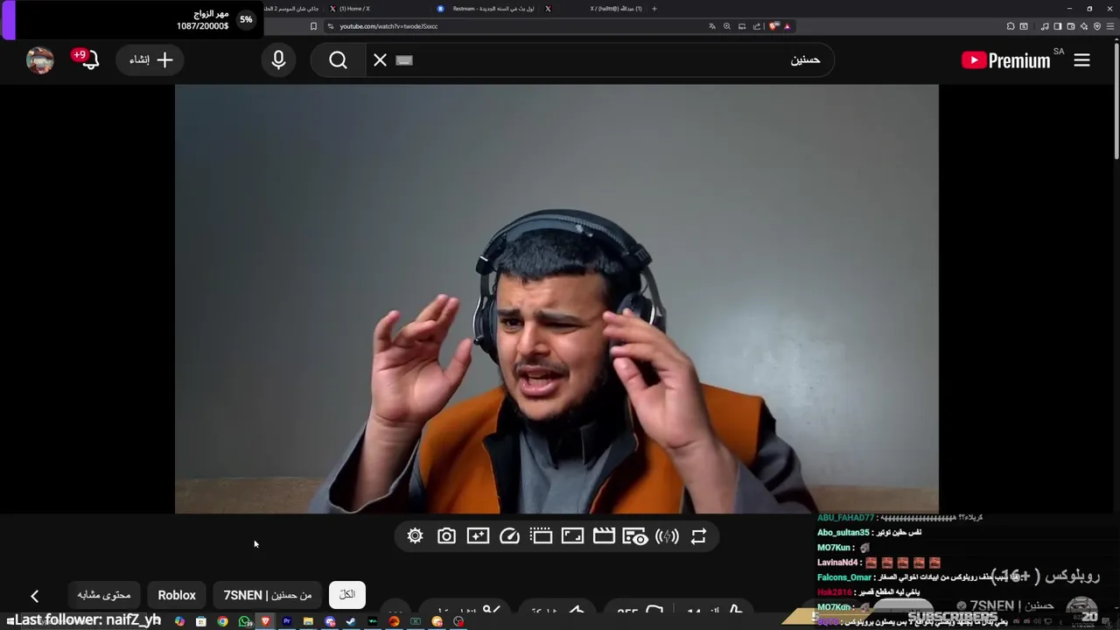This screenshot has width=1120, height=630.
Task: Click the expand-corners frame icon under video
Action: click(x=572, y=536)
